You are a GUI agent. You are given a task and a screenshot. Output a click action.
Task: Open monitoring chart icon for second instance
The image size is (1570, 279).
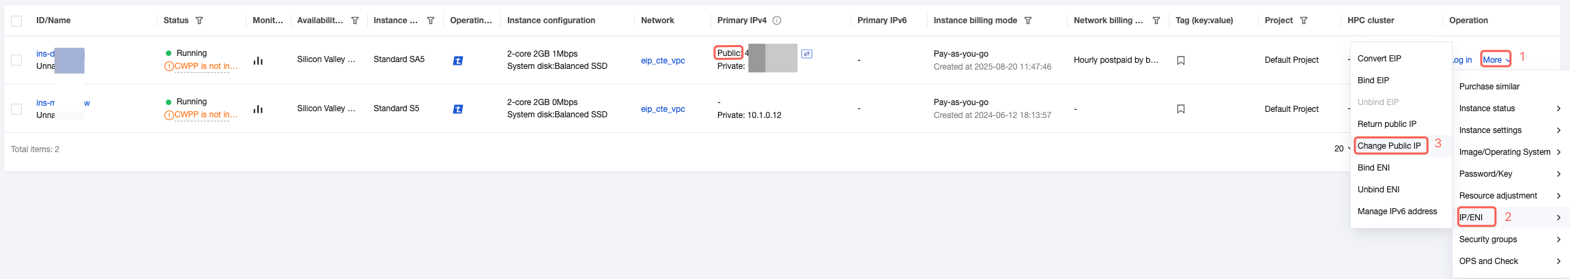258,108
